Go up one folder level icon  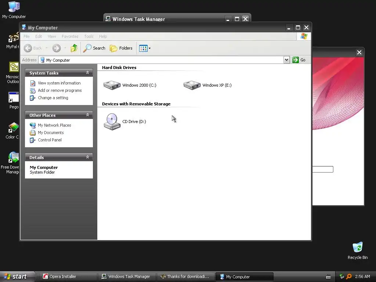[x=74, y=48]
